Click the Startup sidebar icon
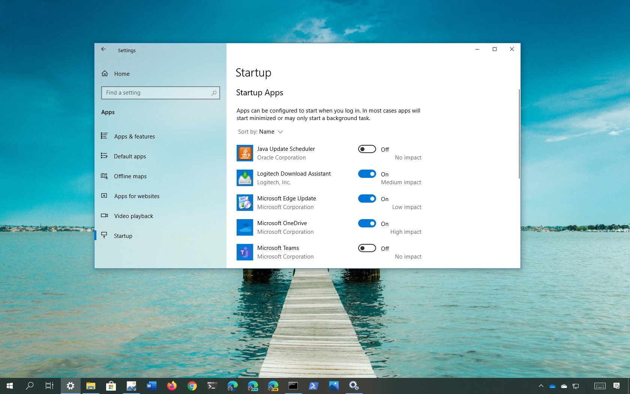Image resolution: width=630 pixels, height=394 pixels. (104, 235)
